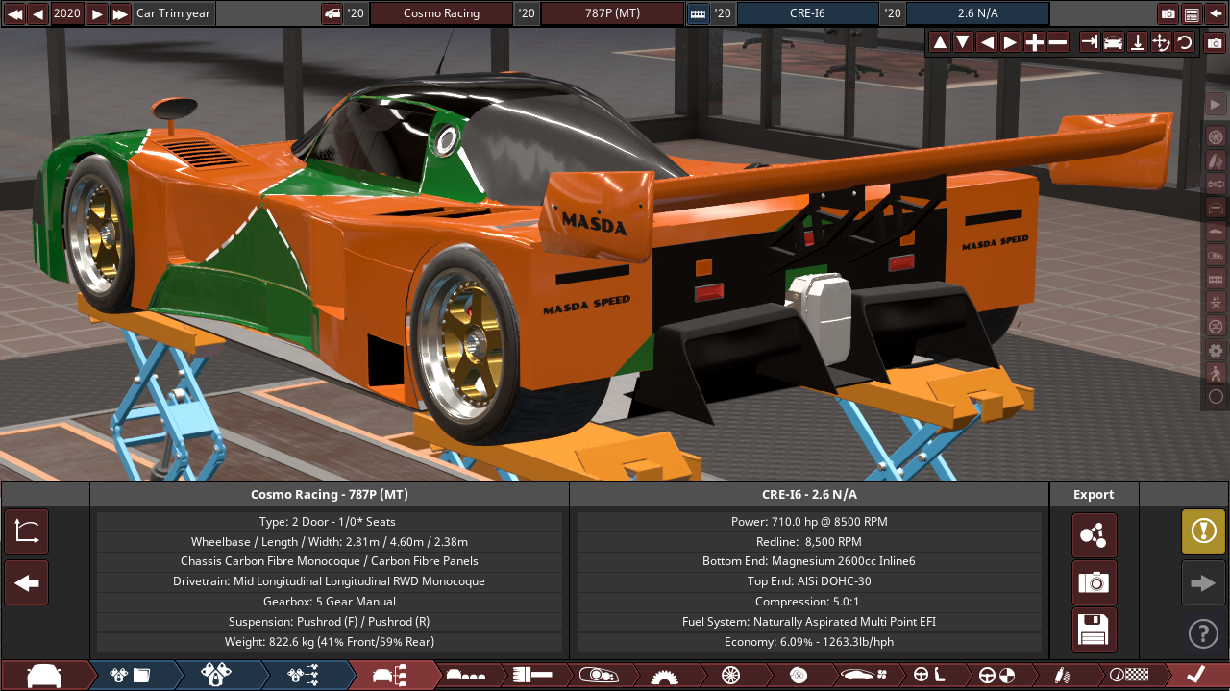Open the graph view button on left
Viewport: 1230px width, 691px height.
pos(27,531)
